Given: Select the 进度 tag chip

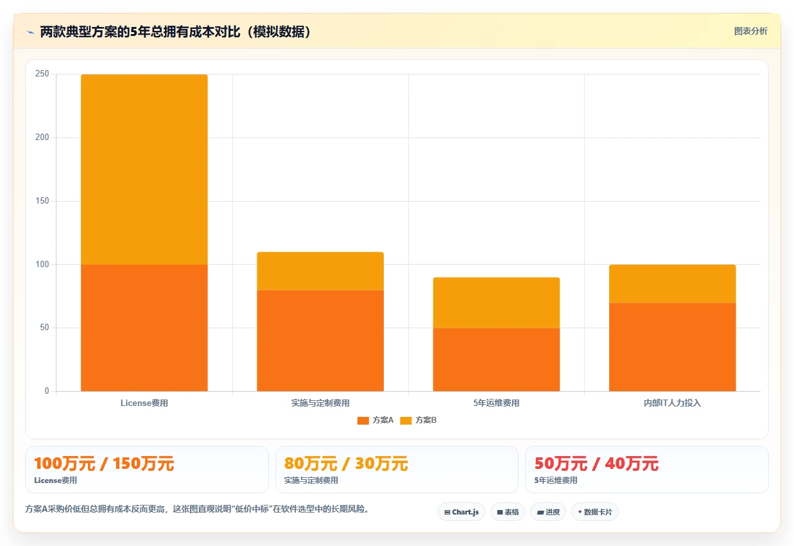Looking at the screenshot, I should pos(548,512).
